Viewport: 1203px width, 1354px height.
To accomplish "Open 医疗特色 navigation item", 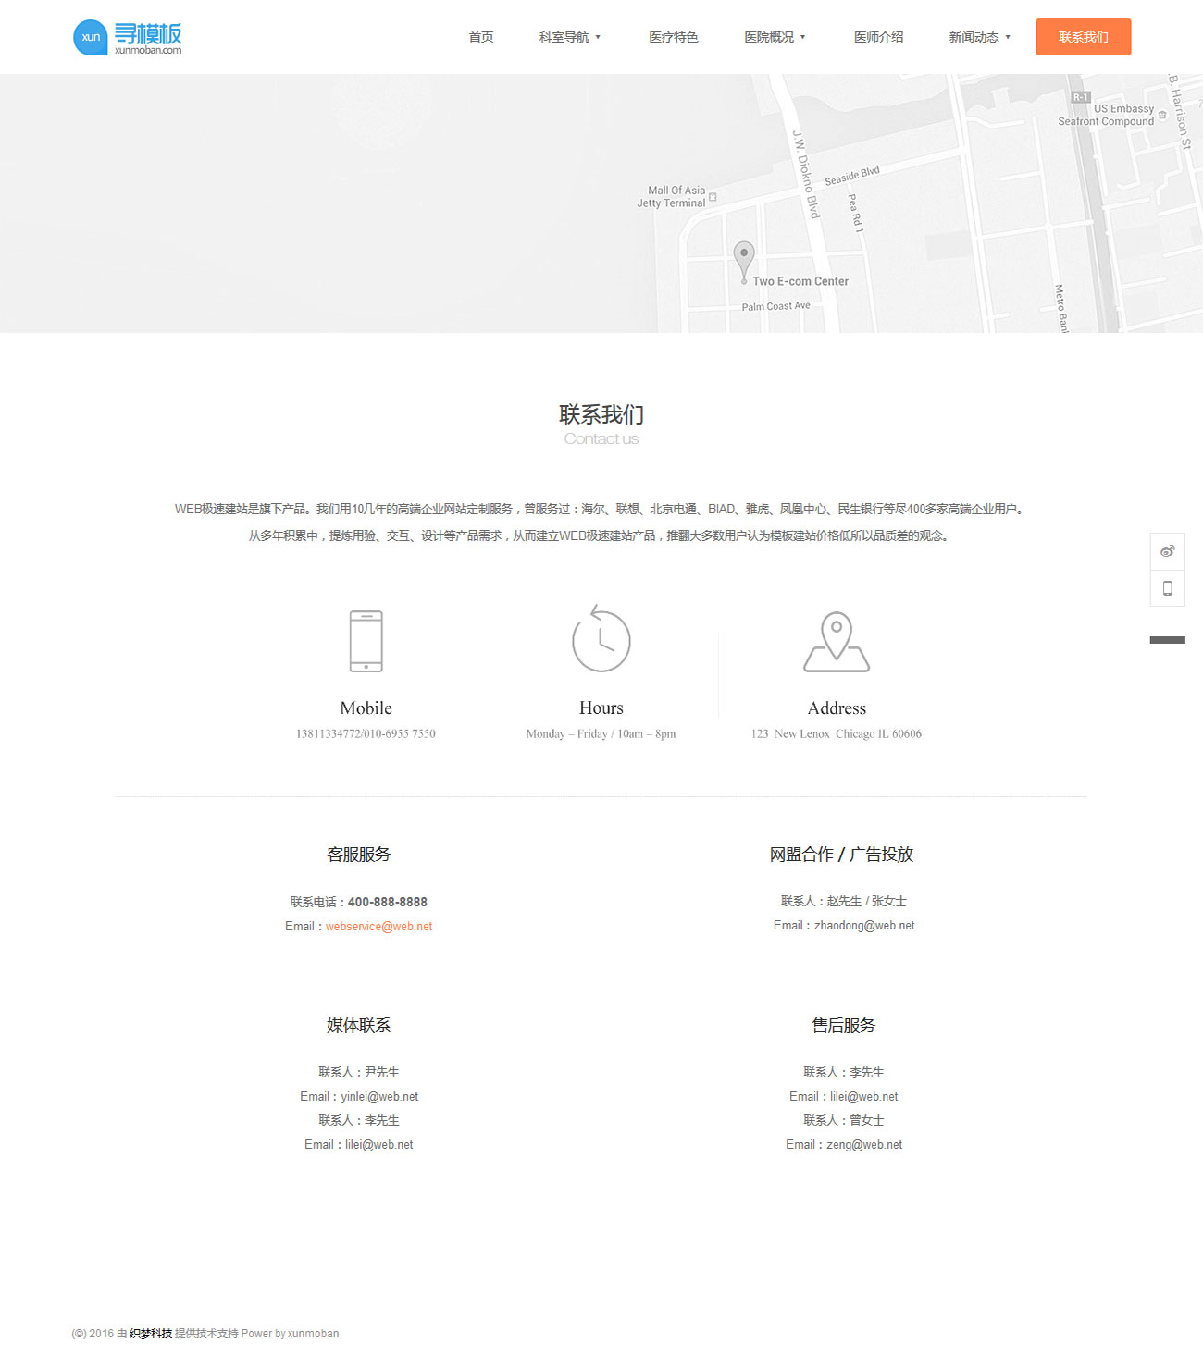I will tap(673, 37).
